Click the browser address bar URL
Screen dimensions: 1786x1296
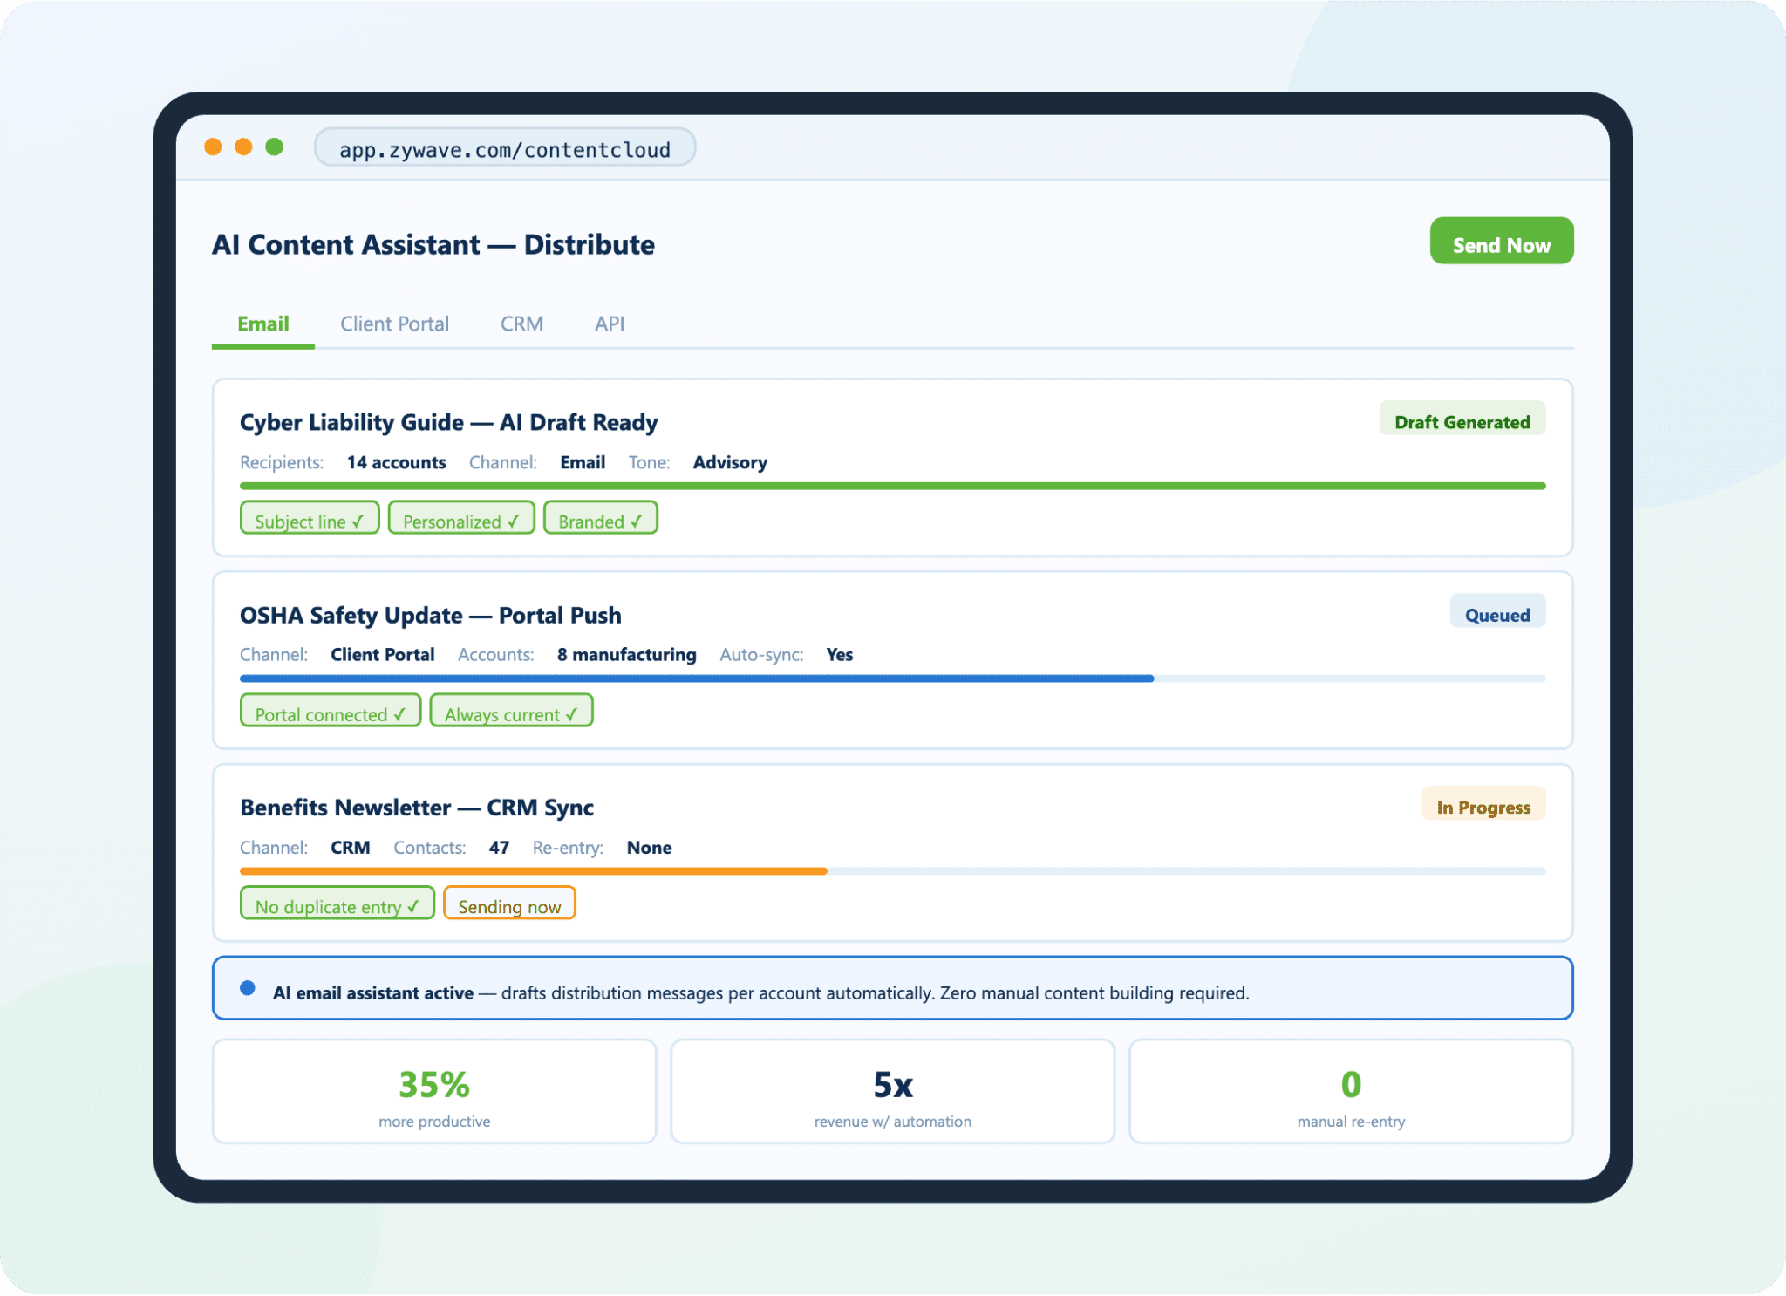point(504,149)
